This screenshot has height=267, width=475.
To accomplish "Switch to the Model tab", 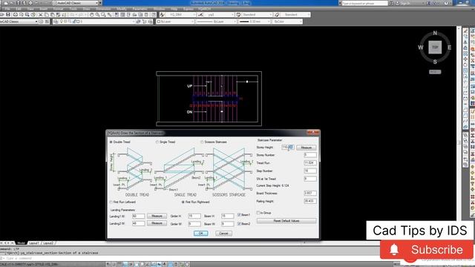I will [21, 243].
